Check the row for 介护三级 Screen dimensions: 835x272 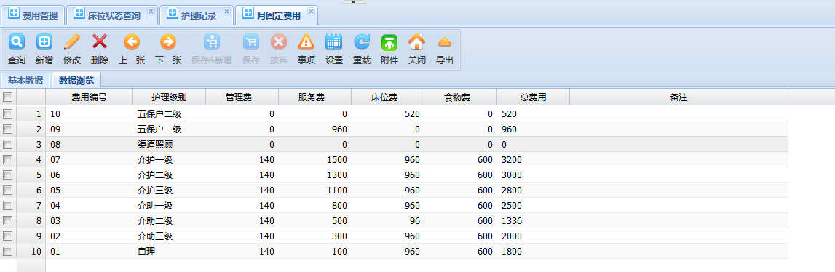pyautogui.click(x=7, y=190)
